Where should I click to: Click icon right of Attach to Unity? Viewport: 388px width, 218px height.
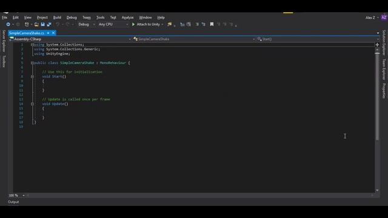pos(170,24)
